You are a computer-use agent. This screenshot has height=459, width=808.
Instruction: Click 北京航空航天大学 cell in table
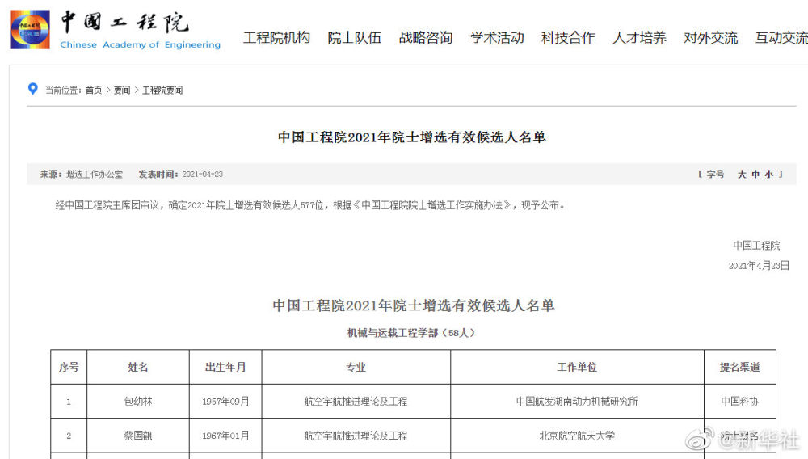click(577, 436)
